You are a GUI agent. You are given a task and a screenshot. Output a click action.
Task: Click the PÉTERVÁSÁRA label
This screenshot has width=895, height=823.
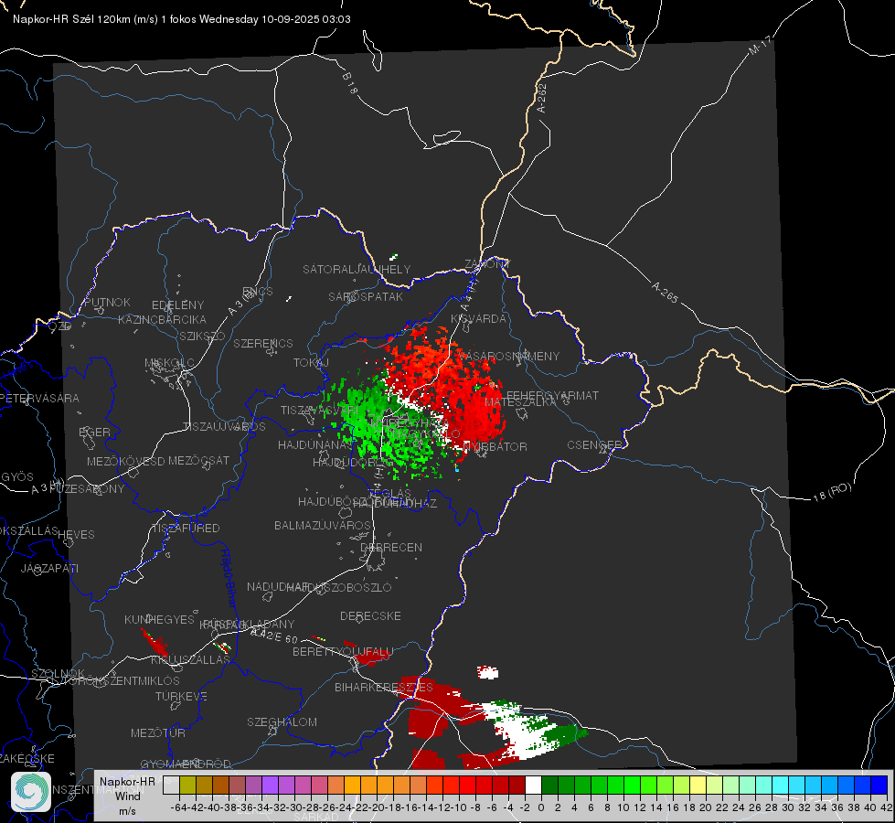[x=40, y=398]
